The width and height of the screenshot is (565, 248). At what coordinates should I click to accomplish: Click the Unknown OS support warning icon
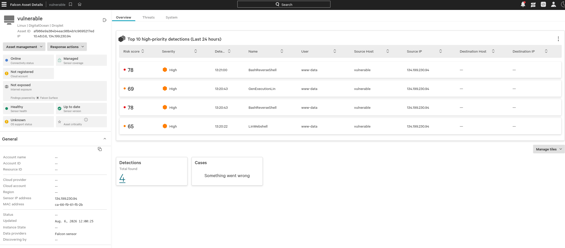point(7,122)
